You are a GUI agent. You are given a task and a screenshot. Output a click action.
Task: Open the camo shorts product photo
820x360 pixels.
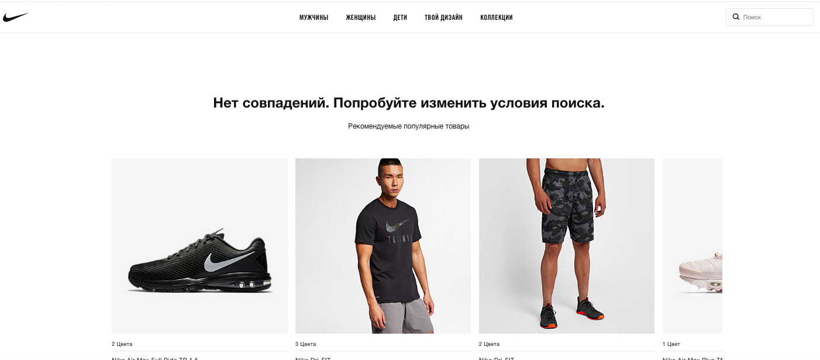click(x=567, y=246)
